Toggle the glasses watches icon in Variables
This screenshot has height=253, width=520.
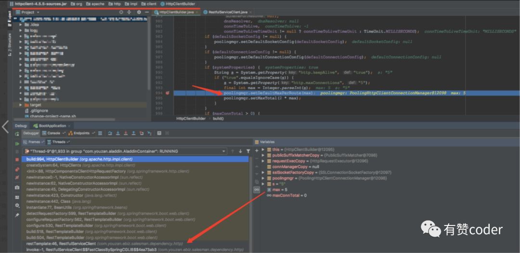pos(257,189)
